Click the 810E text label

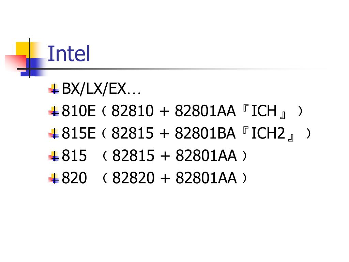[x=79, y=111]
